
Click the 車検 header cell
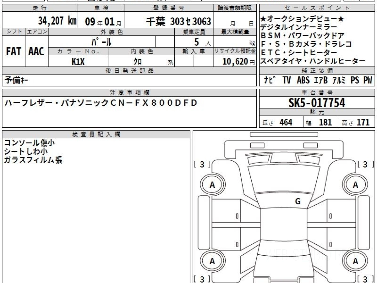(x=101, y=8)
